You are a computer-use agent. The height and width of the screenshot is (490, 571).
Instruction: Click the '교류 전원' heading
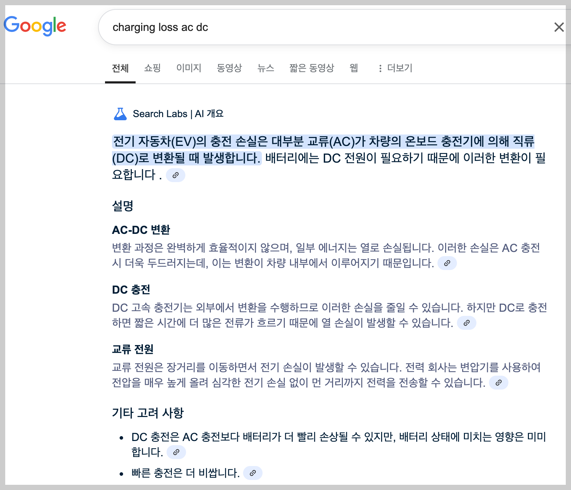coord(132,349)
